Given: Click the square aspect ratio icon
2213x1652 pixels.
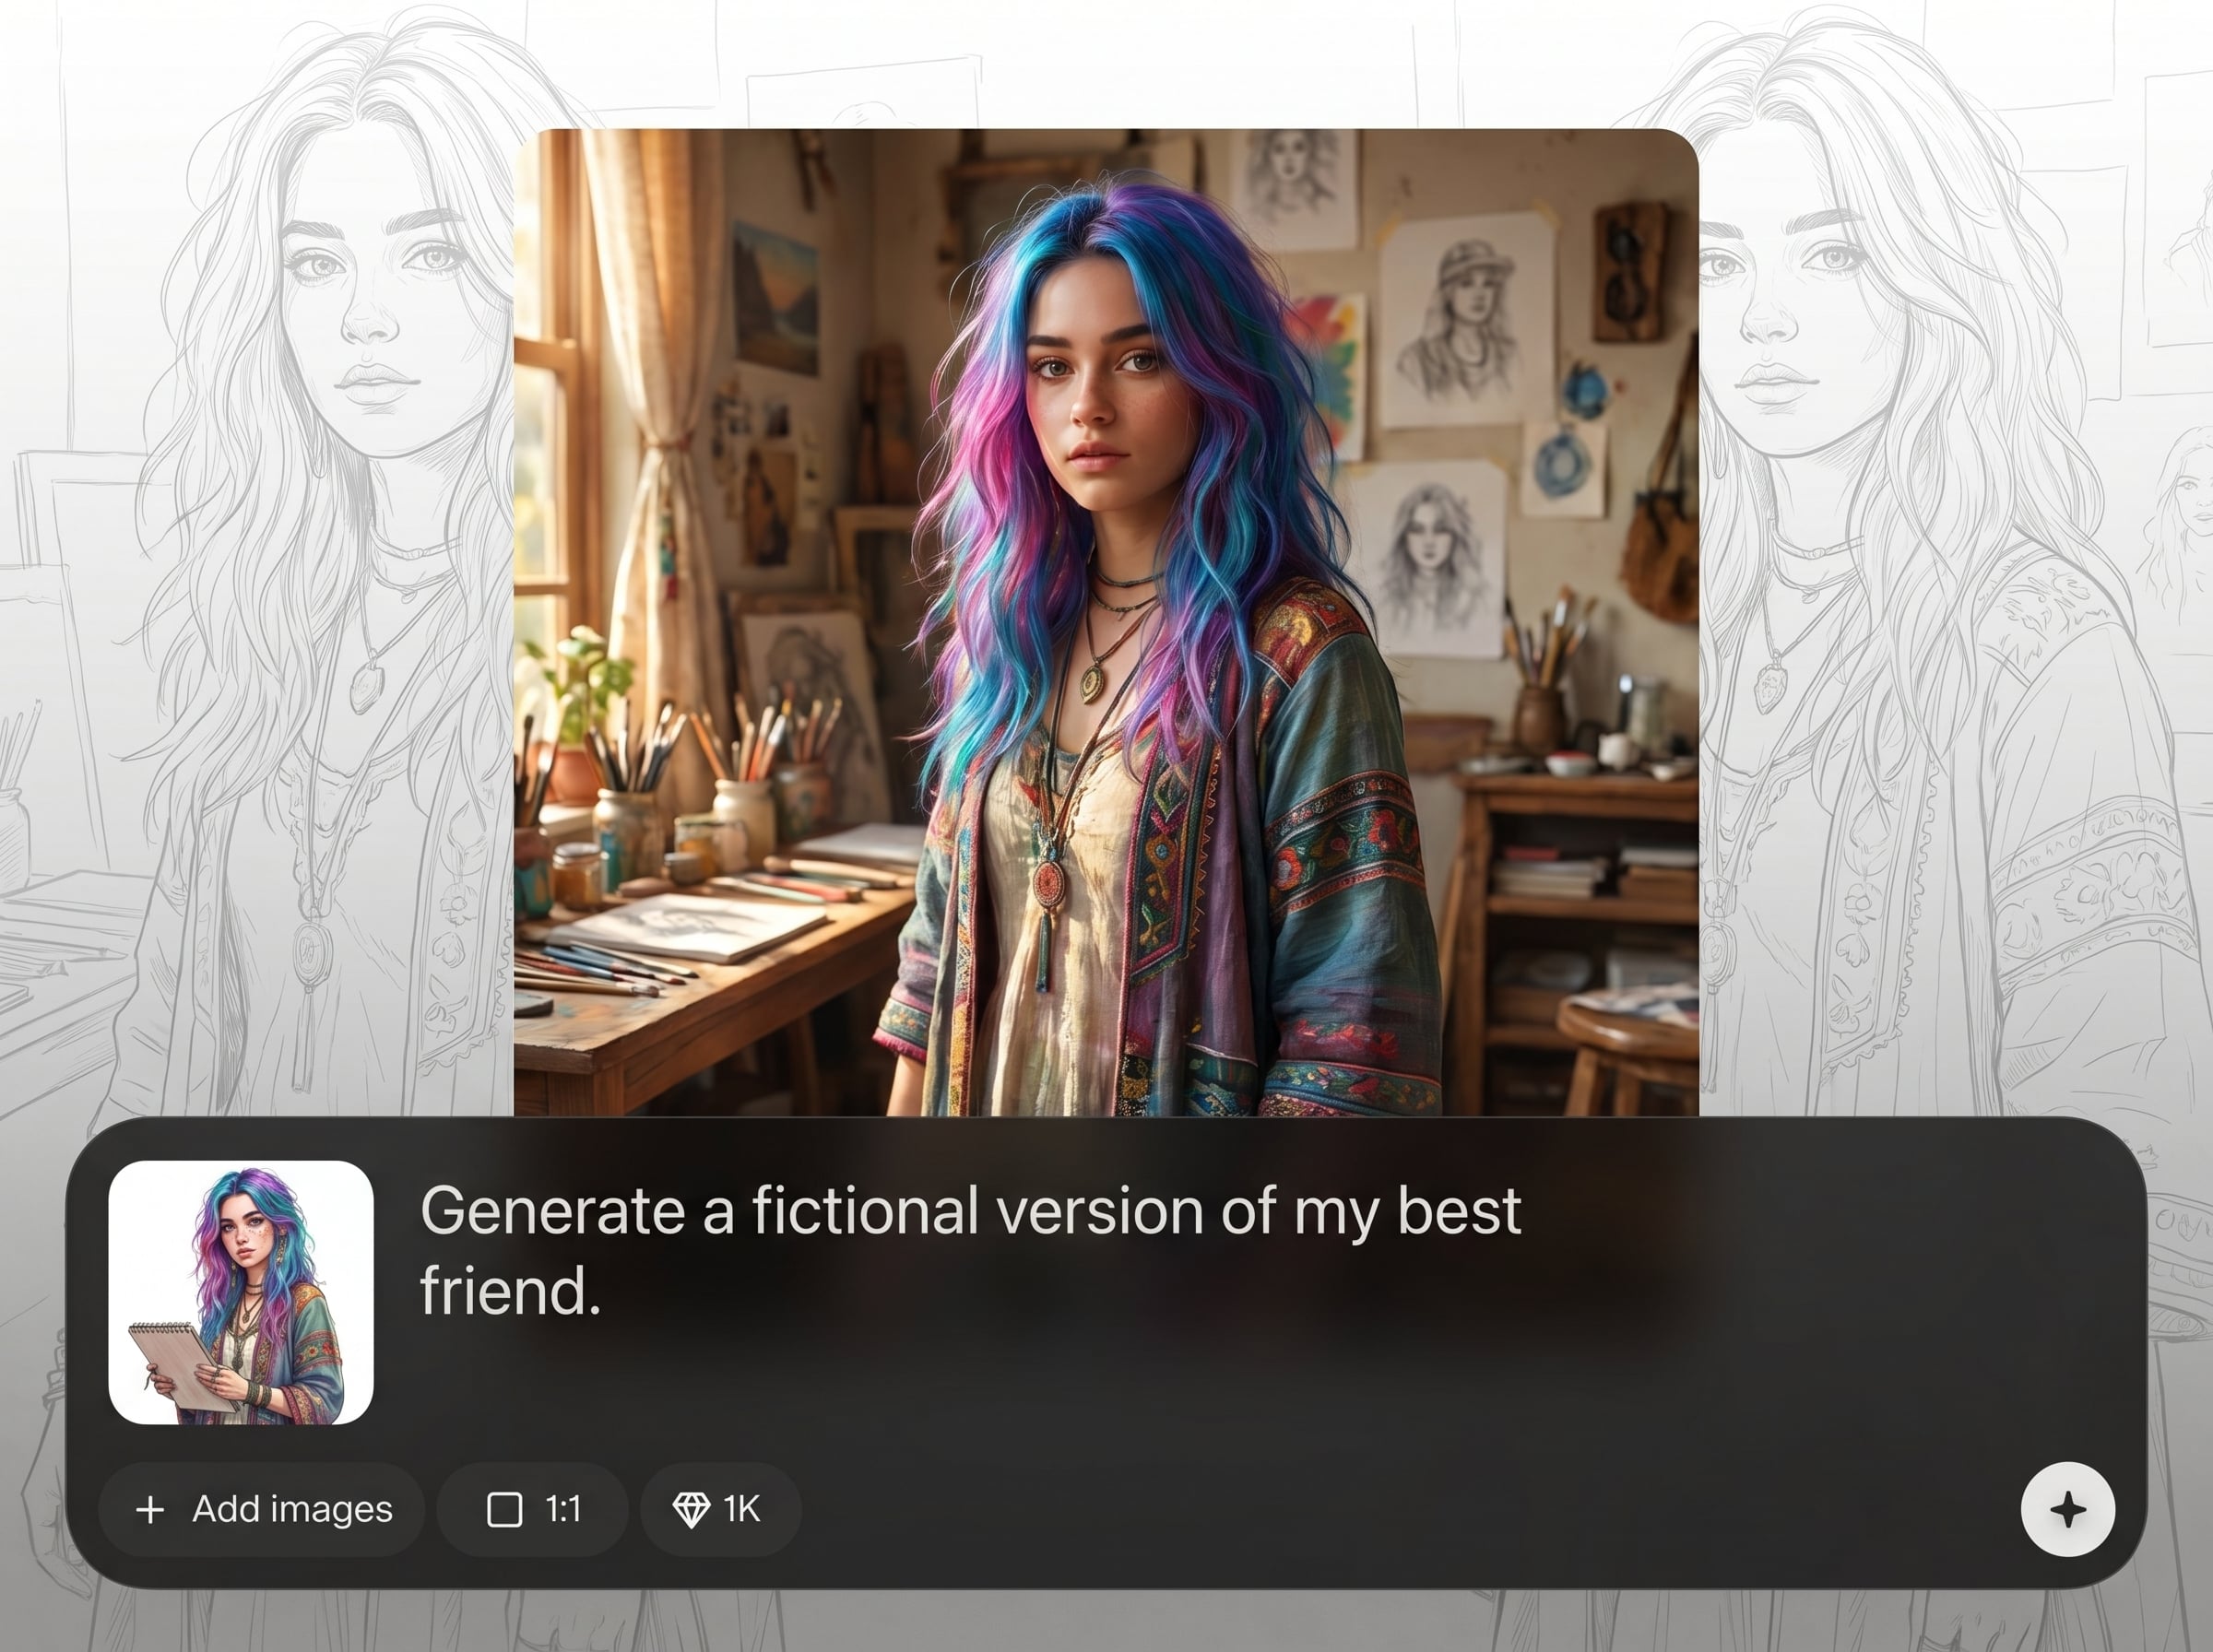Looking at the screenshot, I should tap(504, 1509).
